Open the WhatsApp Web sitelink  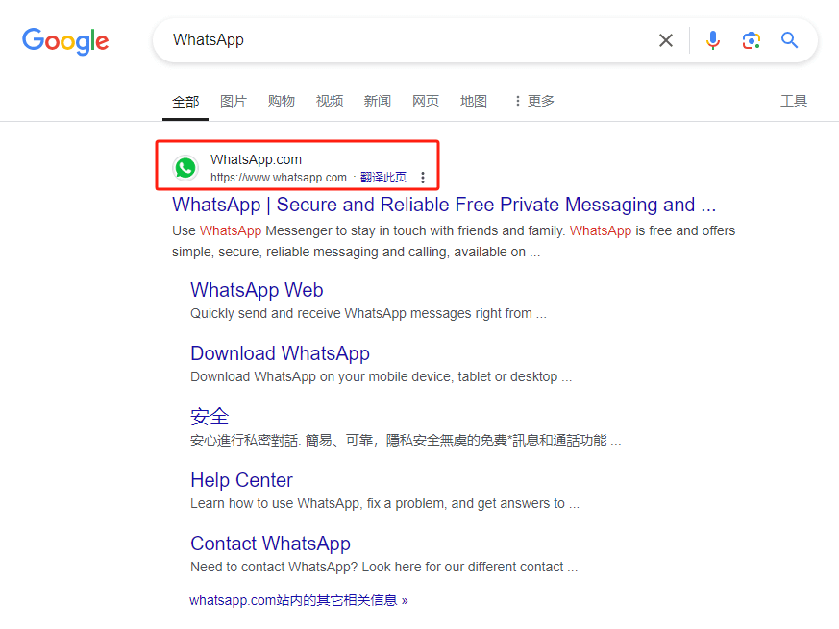click(x=257, y=290)
